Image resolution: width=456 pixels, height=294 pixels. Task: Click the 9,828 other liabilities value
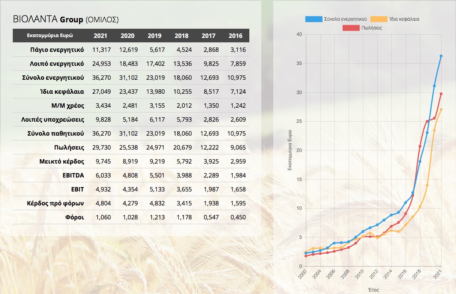[103, 120]
